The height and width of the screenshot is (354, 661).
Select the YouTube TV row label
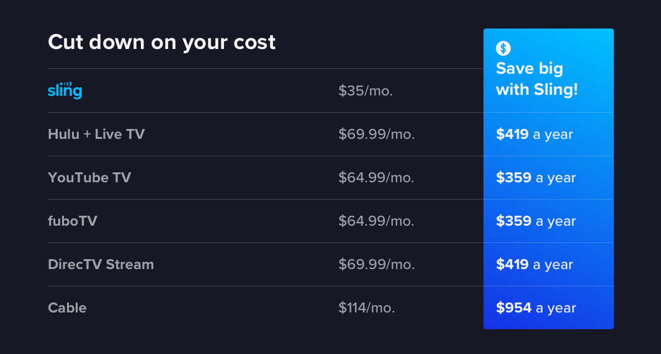point(89,178)
